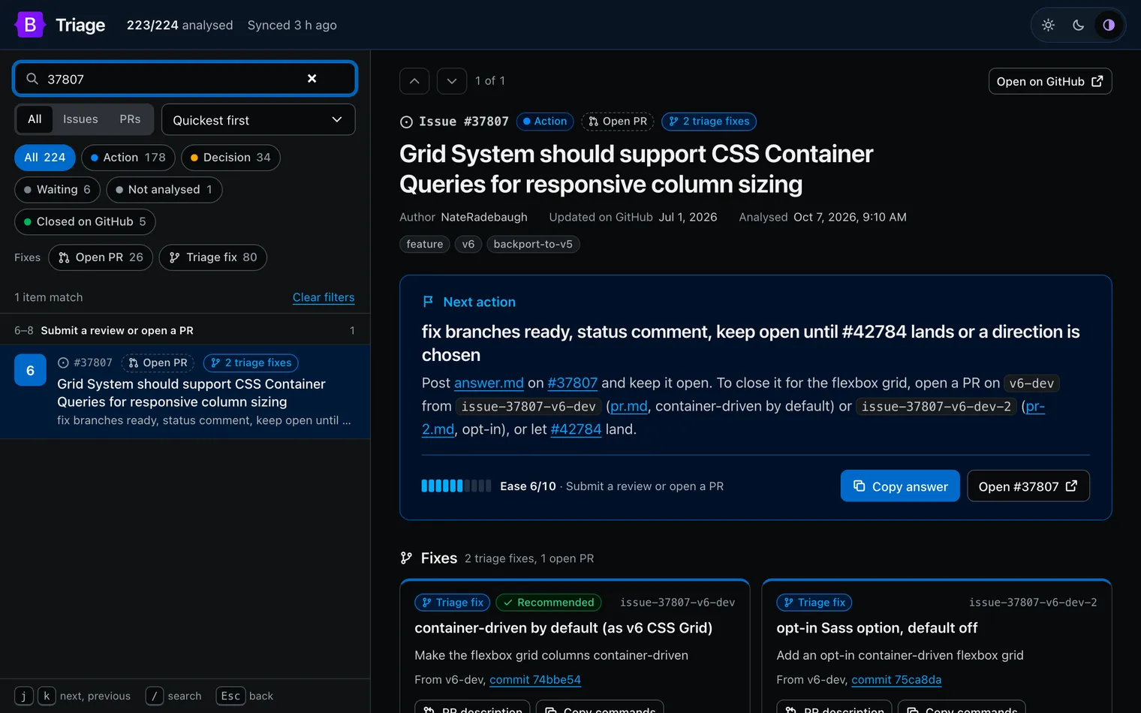Filter by Waiting 6 status
The height and width of the screenshot is (713, 1141).
[x=57, y=190]
